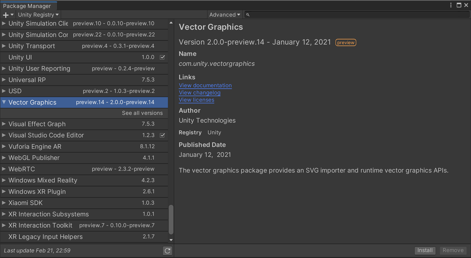Open the View documentation link
This screenshot has height=258, width=471.
205,85
